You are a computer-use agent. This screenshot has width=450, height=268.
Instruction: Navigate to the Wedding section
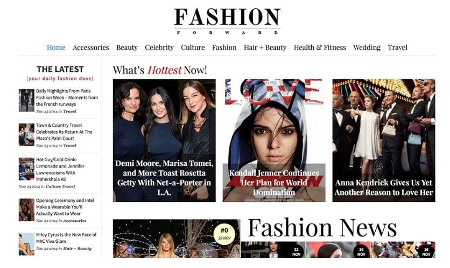[x=367, y=47]
